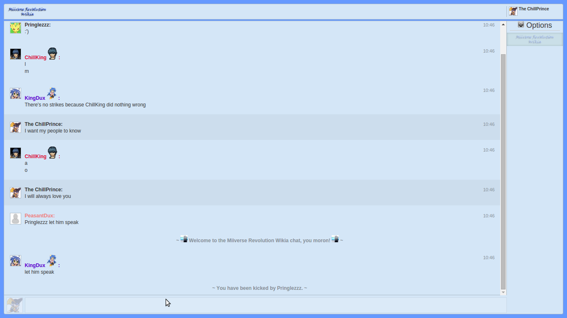Click The ChillPrince avatar in header

[513, 11]
